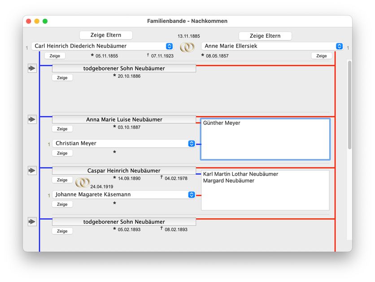This screenshot has height=282, width=375.
Task: Open the Anne Marie Ellersiek dropdown
Action: click(340, 46)
